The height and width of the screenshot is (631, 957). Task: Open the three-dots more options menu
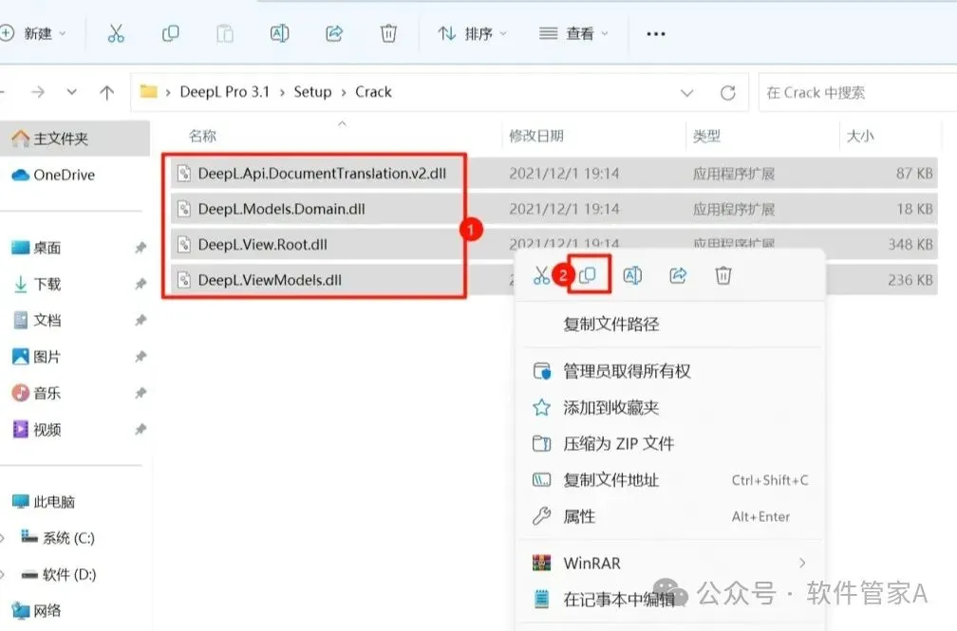[x=655, y=34]
